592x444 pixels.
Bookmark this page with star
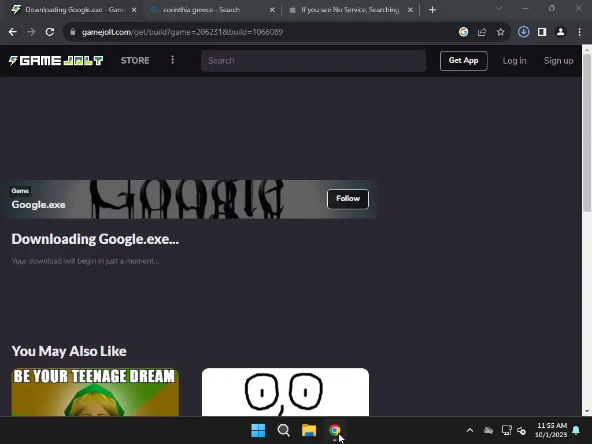click(501, 32)
